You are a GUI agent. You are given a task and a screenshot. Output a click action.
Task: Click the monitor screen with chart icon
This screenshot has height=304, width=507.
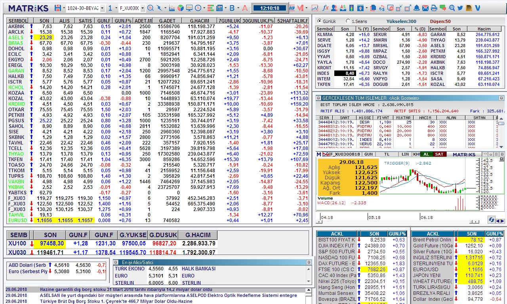(189, 8)
